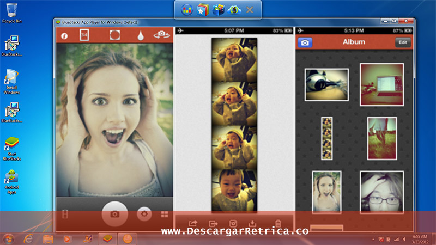This screenshot has height=245, width=436.
Task: Open the info button in Retrica toolbar
Action: point(64,36)
